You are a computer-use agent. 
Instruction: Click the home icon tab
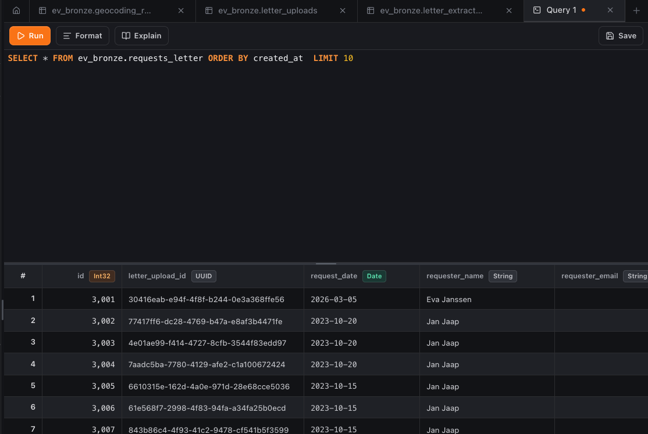point(16,11)
